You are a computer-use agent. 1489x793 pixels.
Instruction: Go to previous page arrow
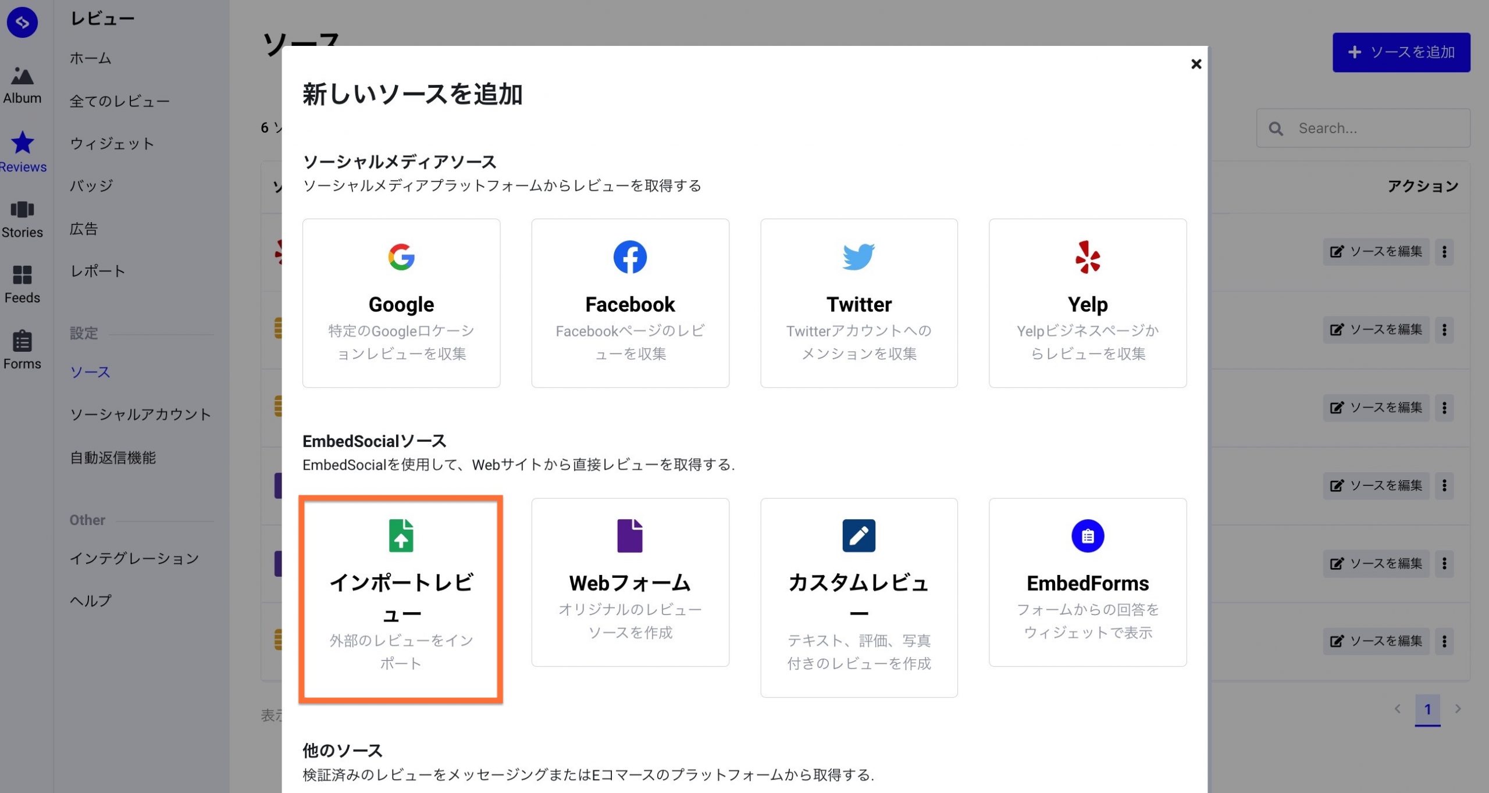coord(1397,709)
